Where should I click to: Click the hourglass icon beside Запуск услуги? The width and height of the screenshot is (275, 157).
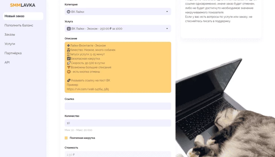point(68,54)
